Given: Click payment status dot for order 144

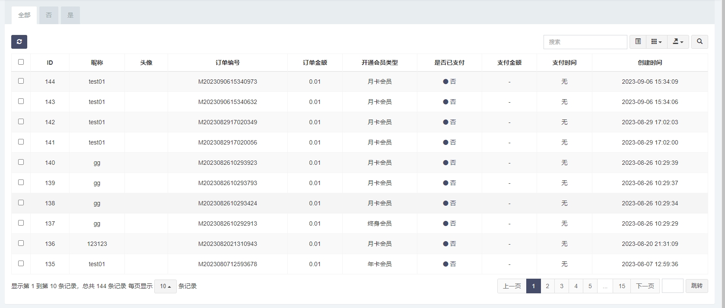Looking at the screenshot, I should pyautogui.click(x=445, y=82).
